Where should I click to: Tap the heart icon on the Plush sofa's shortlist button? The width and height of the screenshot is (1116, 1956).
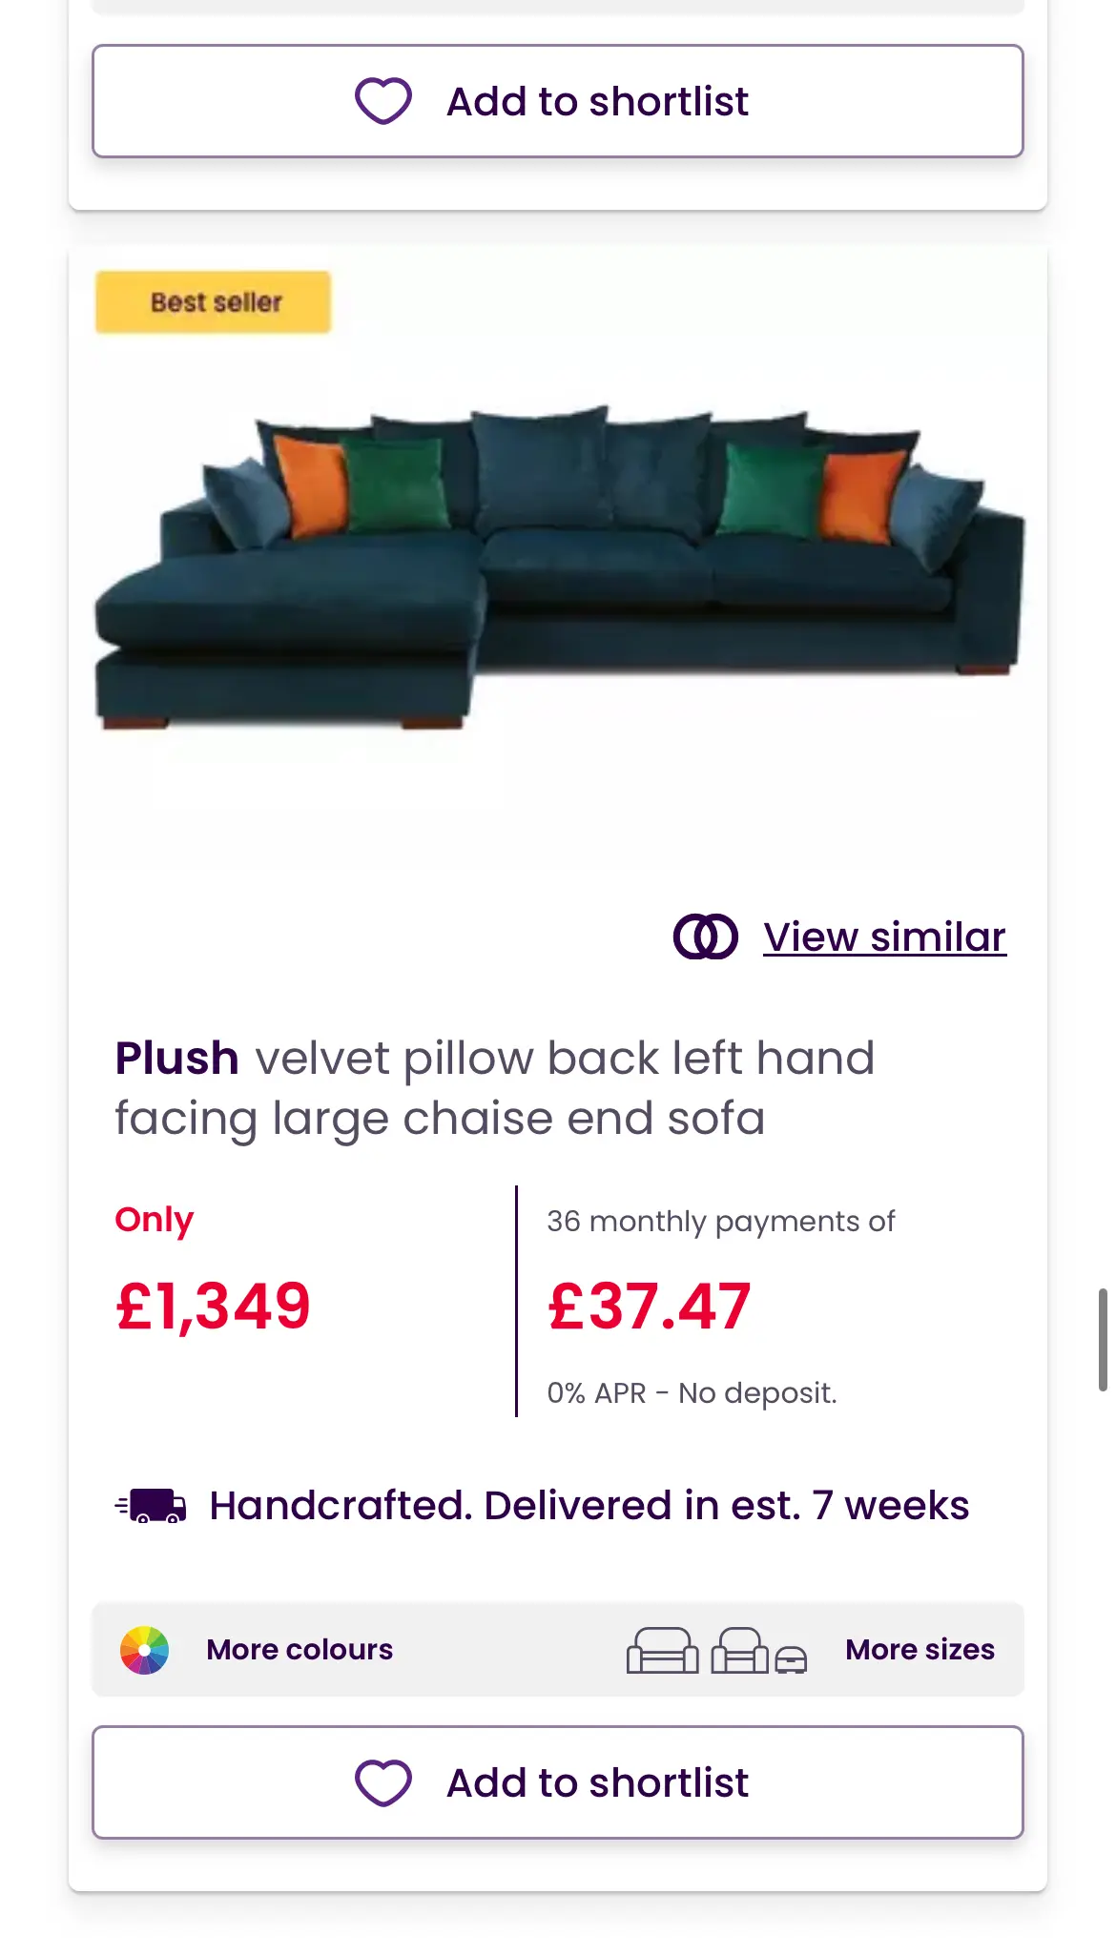(x=383, y=1782)
